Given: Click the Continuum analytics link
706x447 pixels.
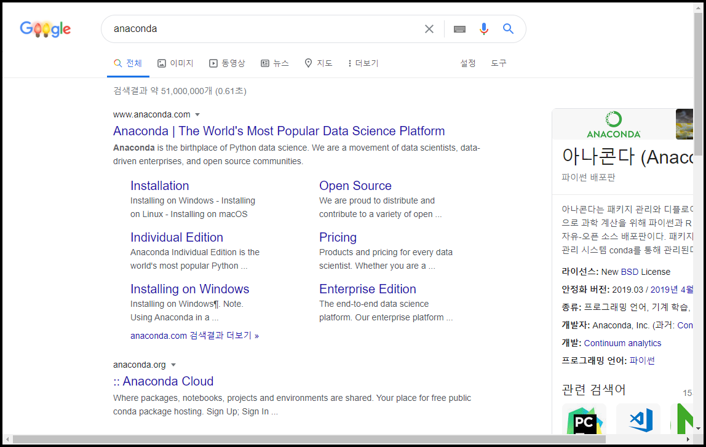Looking at the screenshot, I should pyautogui.click(x=622, y=343).
